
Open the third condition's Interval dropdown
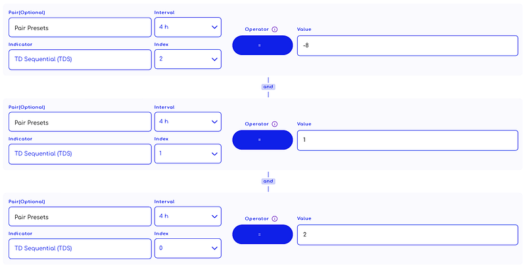[x=187, y=217]
